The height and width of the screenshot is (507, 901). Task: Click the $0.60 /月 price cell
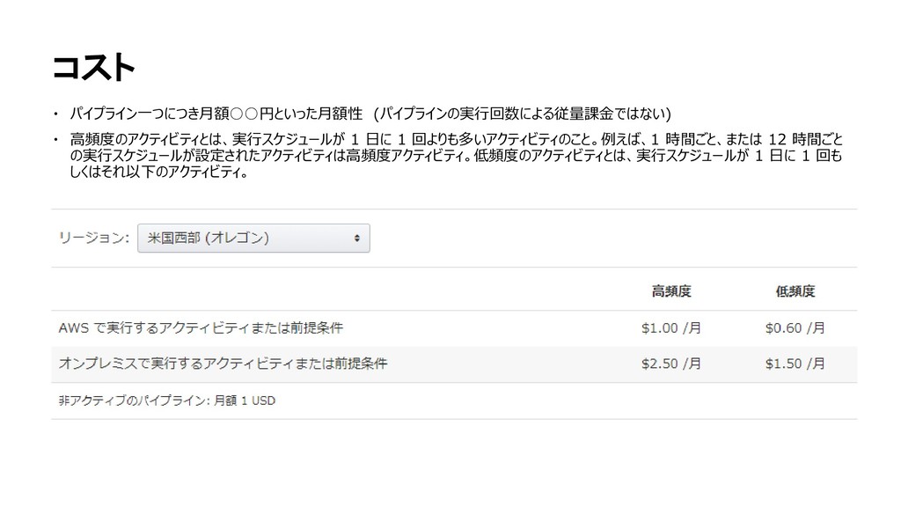tap(795, 328)
